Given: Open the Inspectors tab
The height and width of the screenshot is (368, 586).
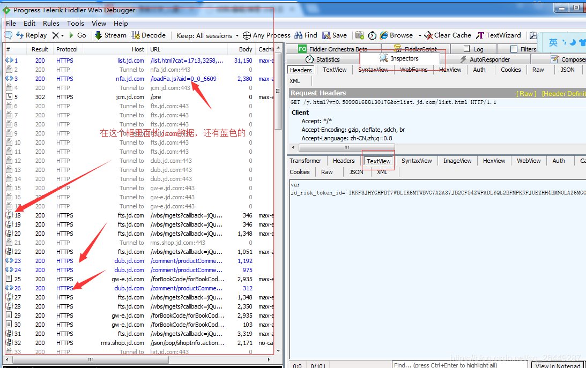Looking at the screenshot, I should pos(399,58).
